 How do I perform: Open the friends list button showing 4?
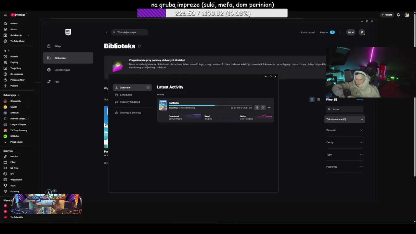[351, 32]
